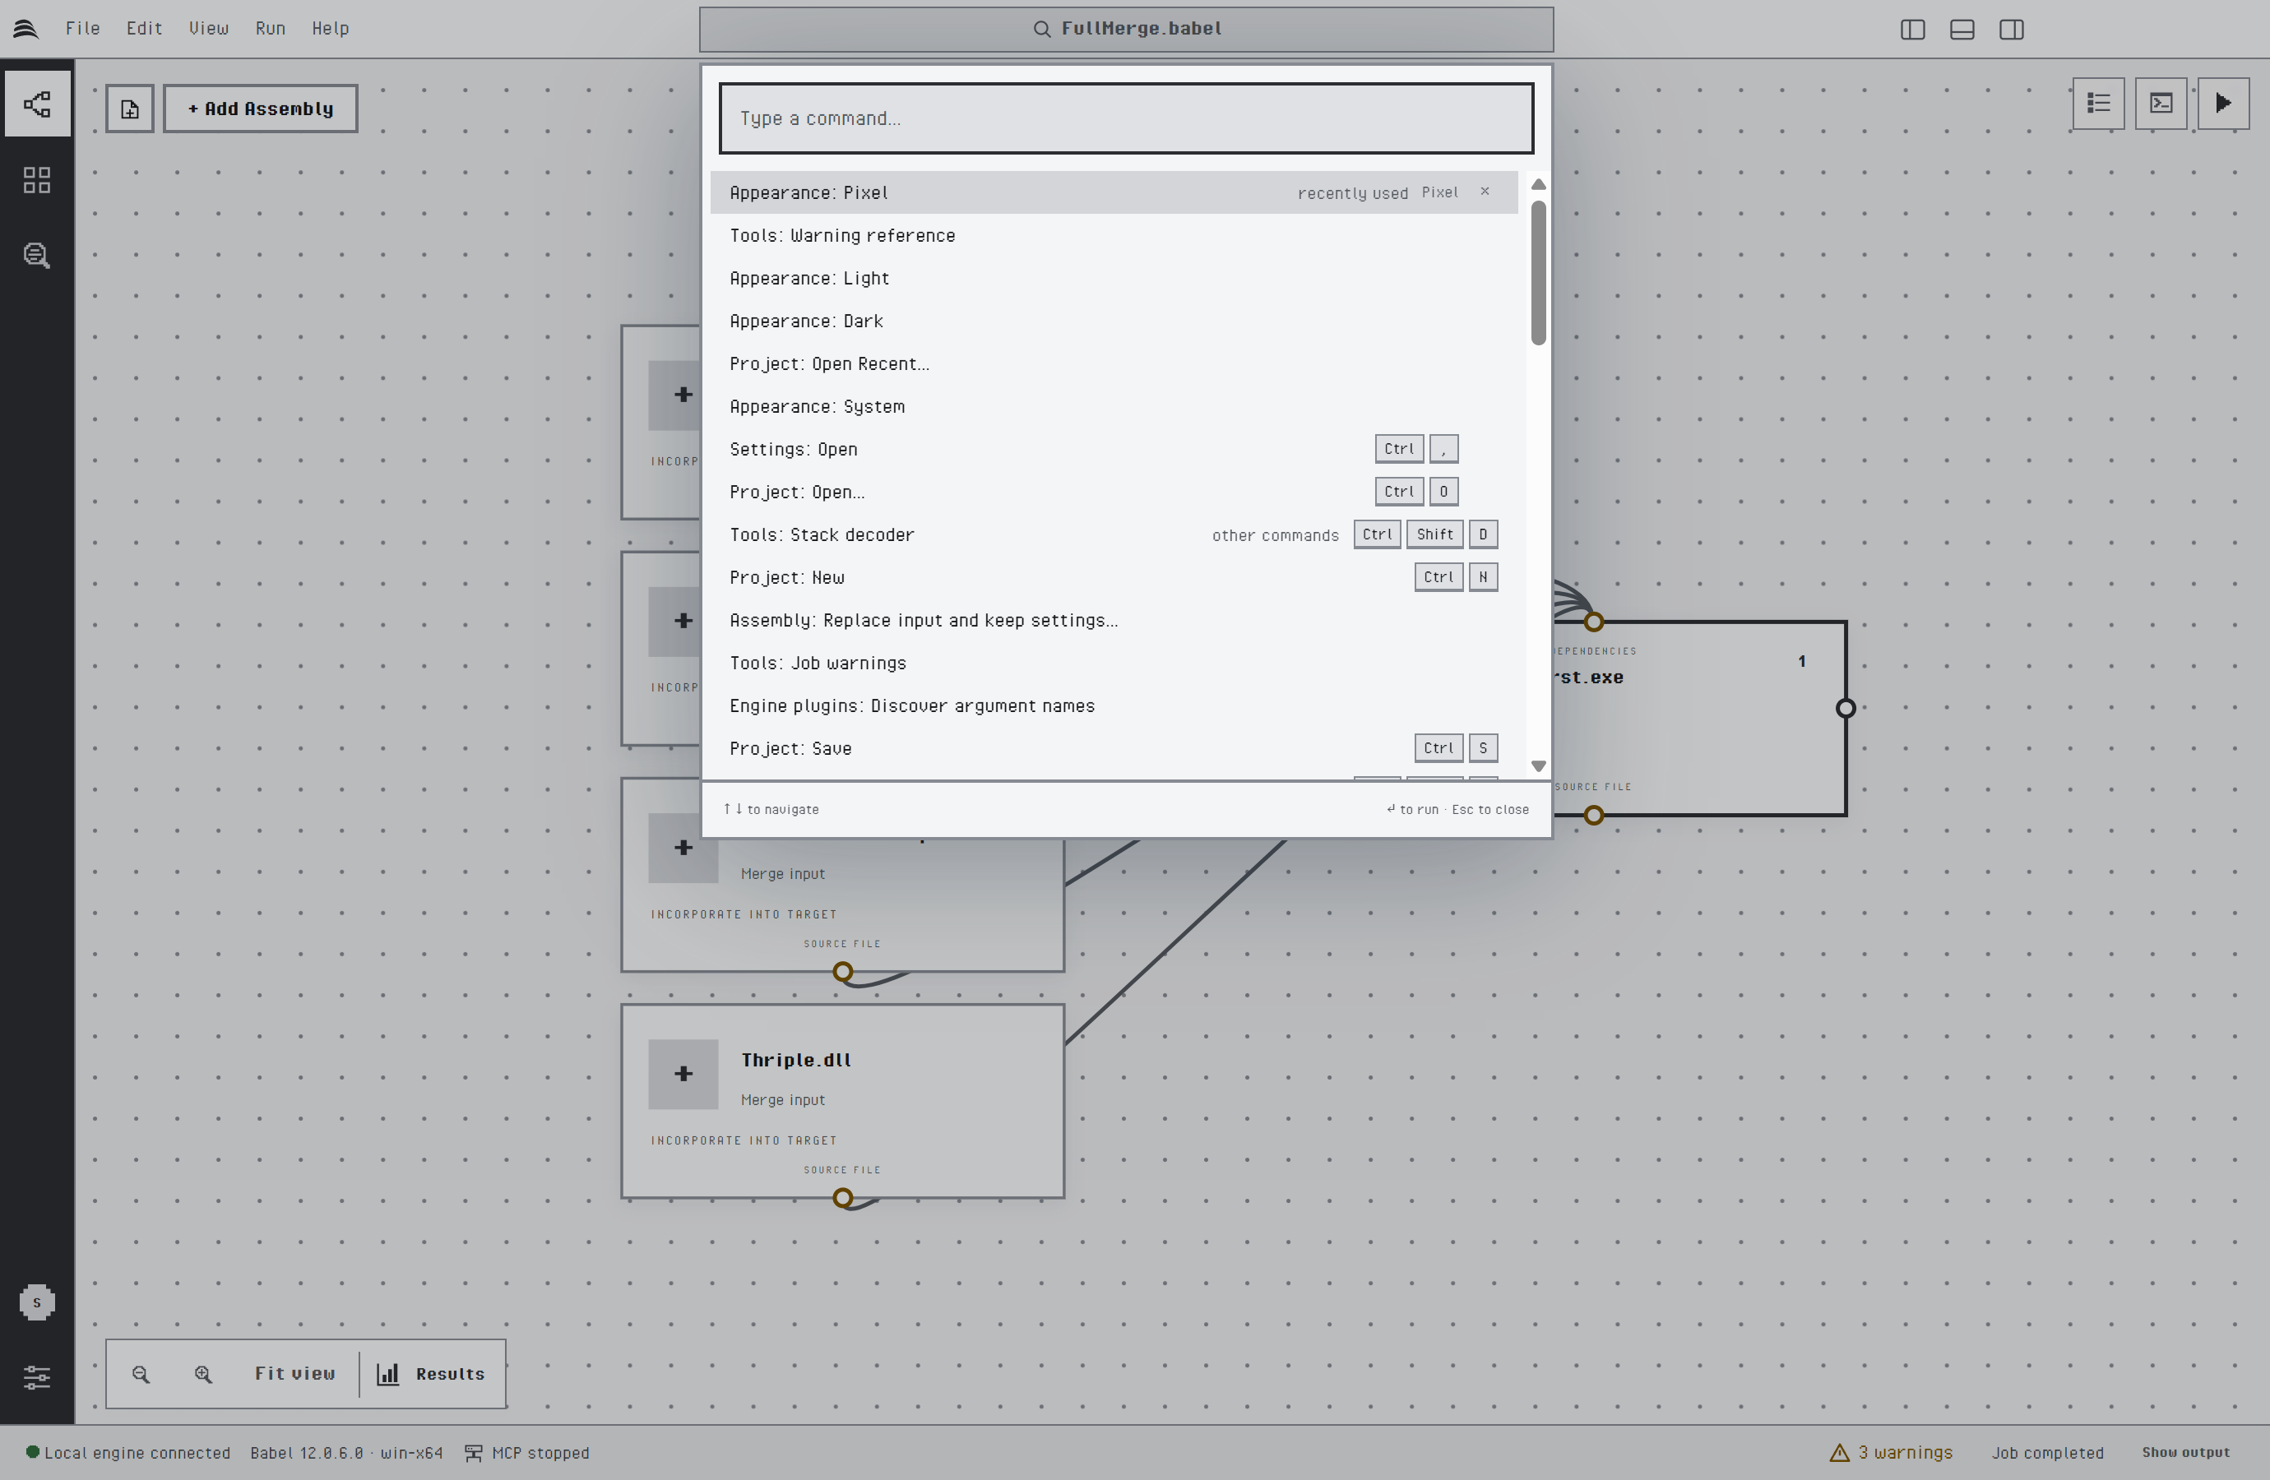Focus the Type a command input
Image resolution: width=2270 pixels, height=1480 pixels.
click(1127, 118)
